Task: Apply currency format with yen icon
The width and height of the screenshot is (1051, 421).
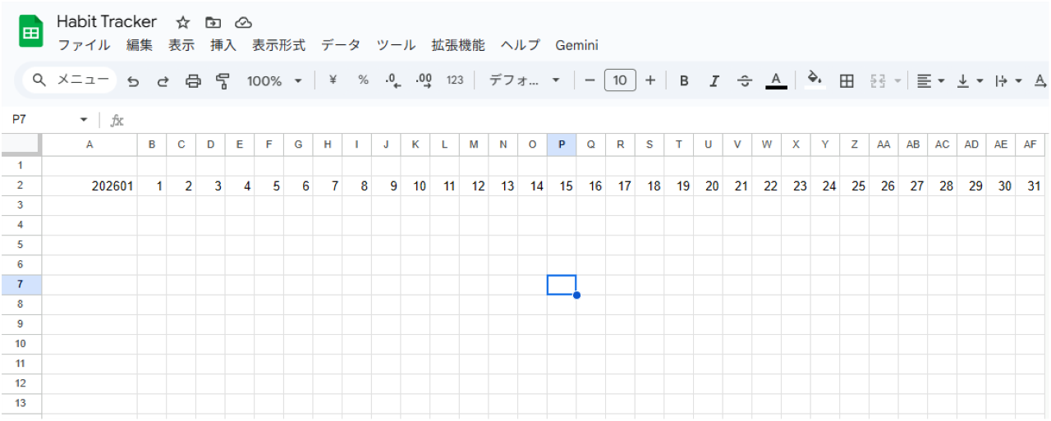Action: 333,80
